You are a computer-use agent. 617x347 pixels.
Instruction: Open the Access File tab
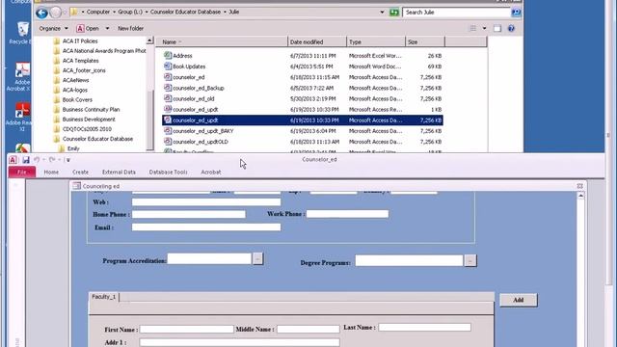click(22, 172)
